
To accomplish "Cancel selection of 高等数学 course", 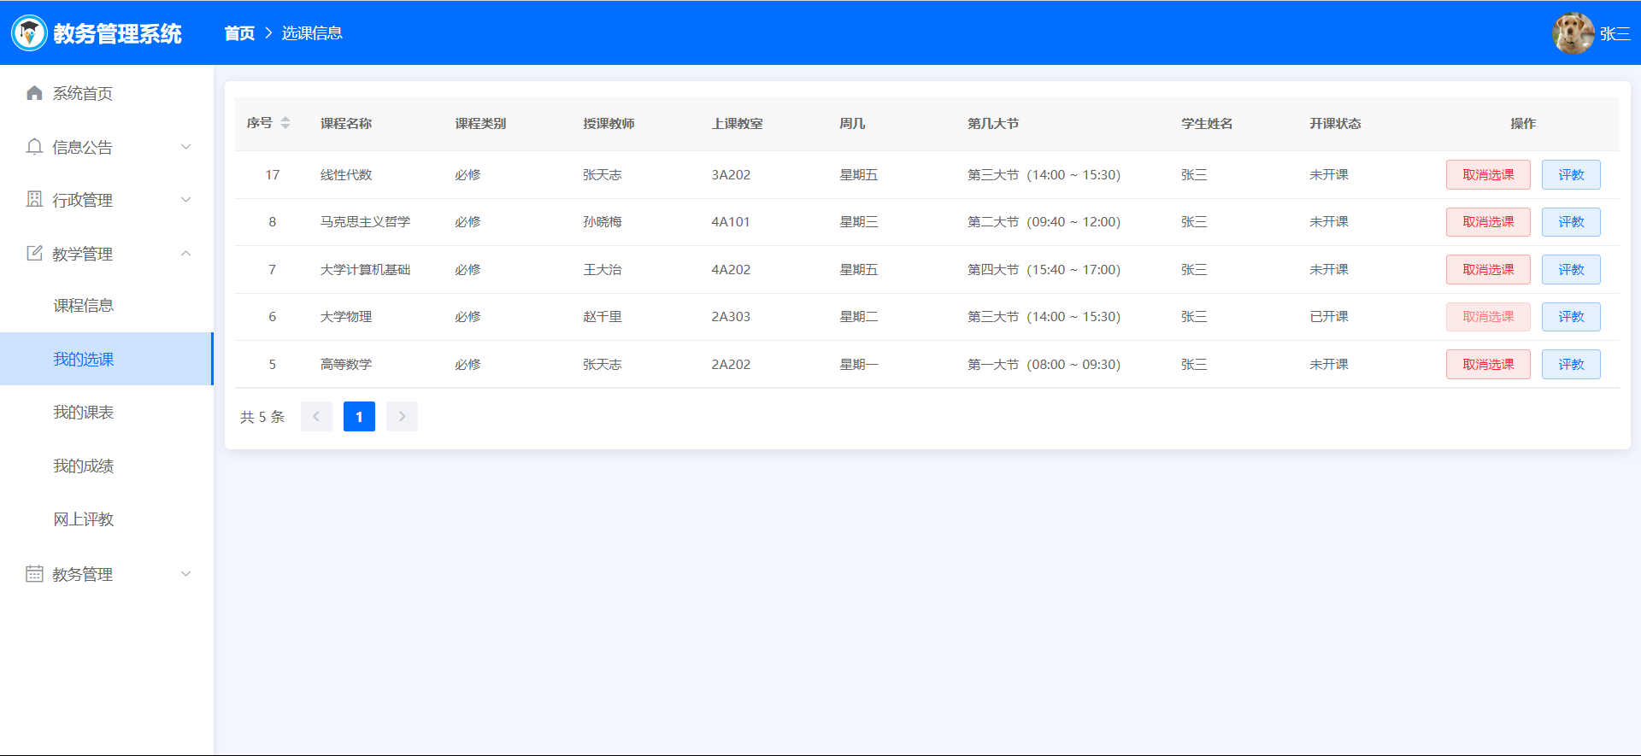I will pos(1488,365).
